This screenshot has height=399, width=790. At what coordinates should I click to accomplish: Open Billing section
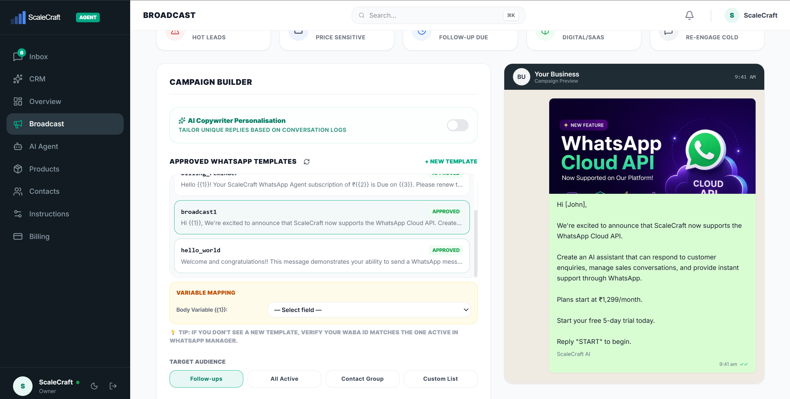click(x=65, y=236)
